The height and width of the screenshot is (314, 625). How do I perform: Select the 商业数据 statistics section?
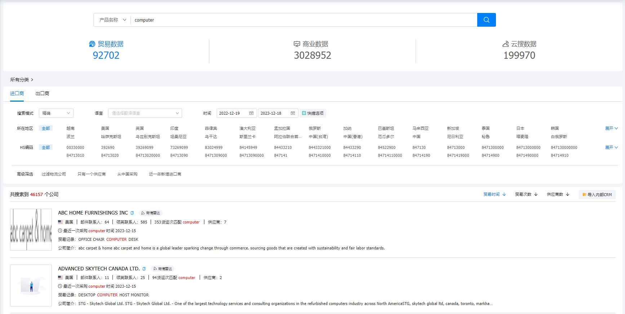point(312,50)
